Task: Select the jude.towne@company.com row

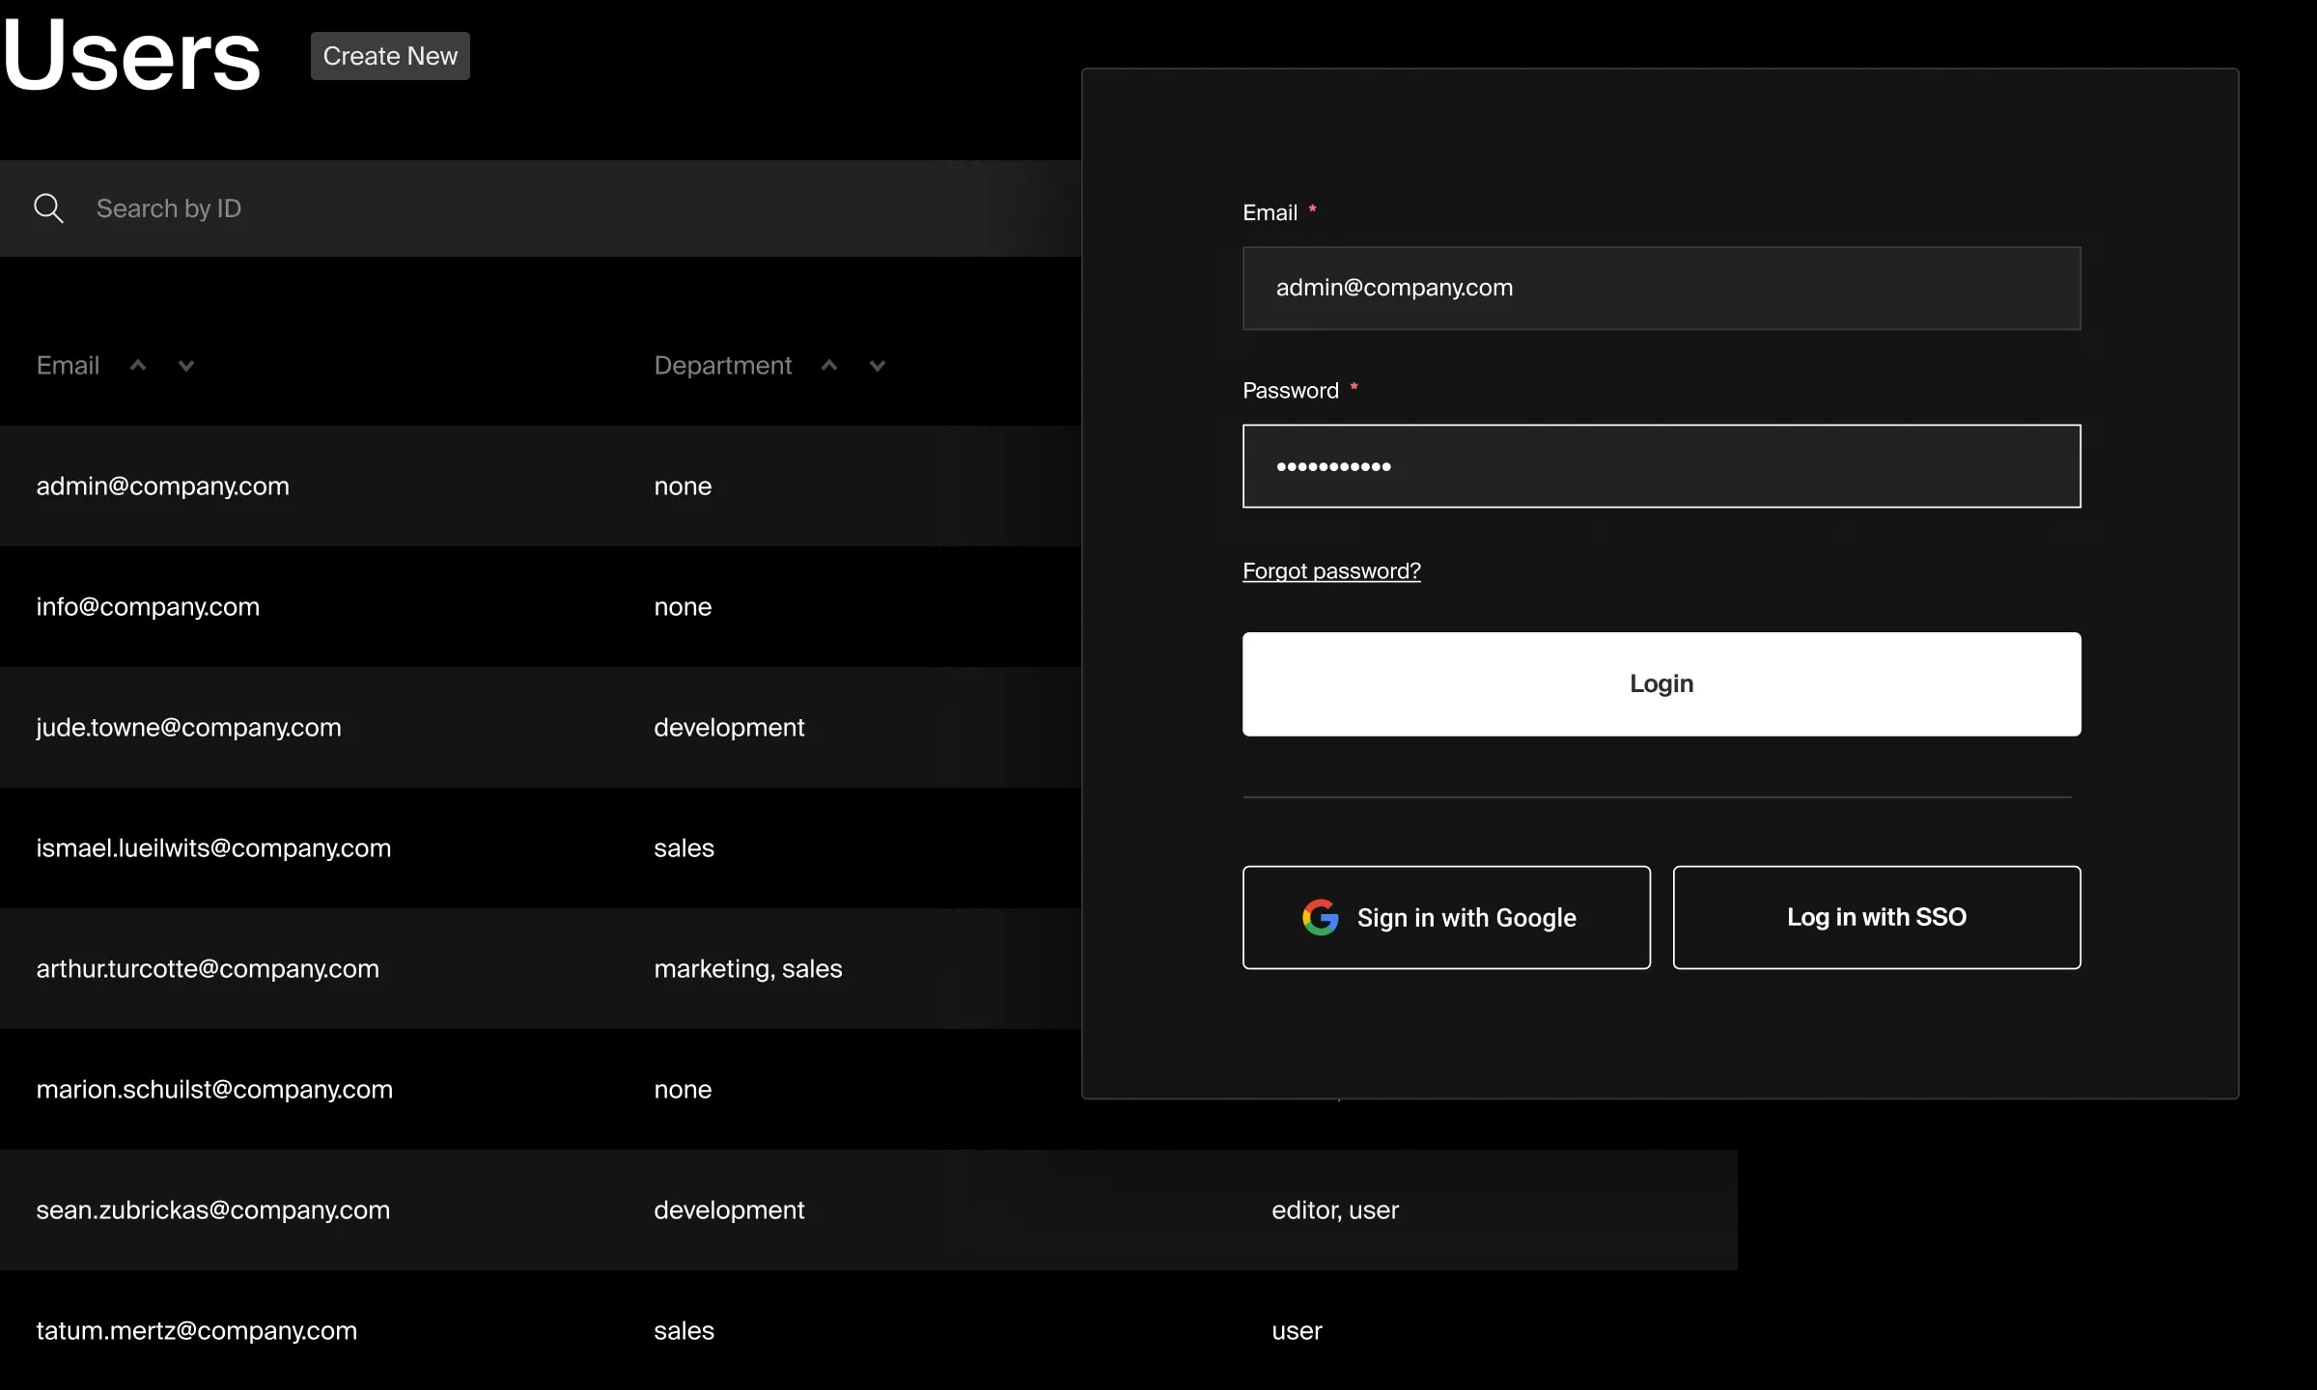Action: (386, 727)
